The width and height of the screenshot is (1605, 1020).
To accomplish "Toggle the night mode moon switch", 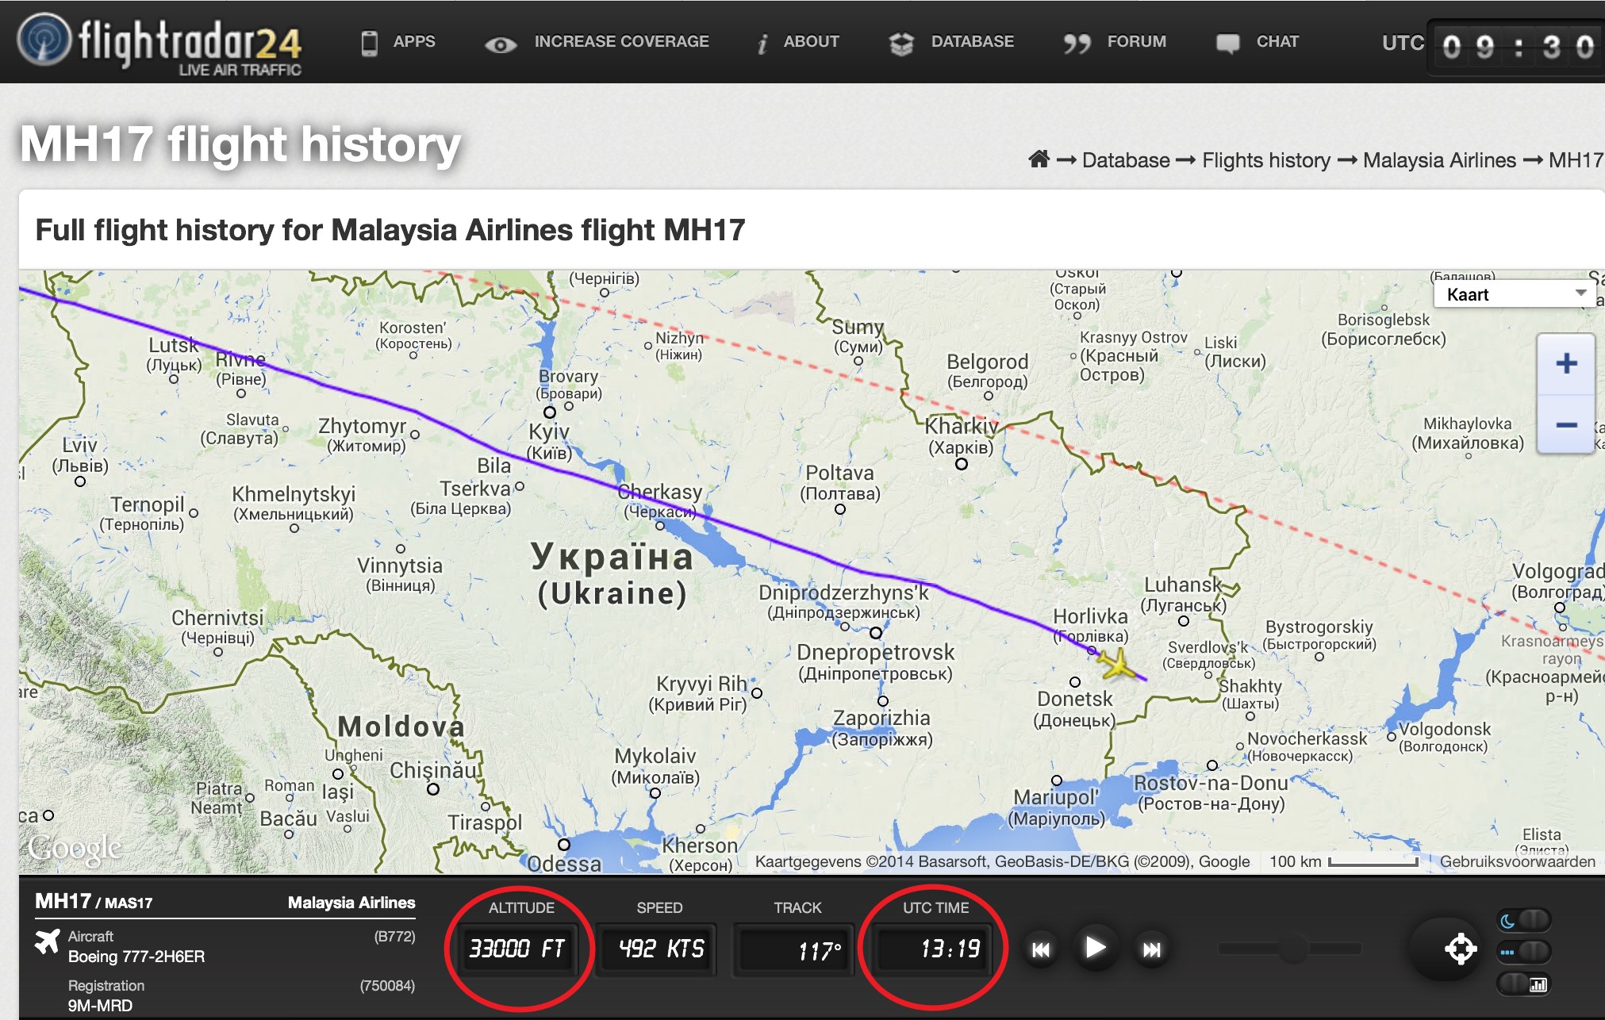I will pos(1523,920).
